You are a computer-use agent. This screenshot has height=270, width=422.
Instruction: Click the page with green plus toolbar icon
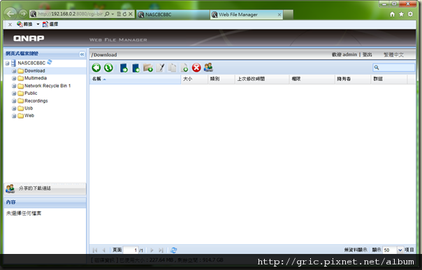[x=184, y=68]
